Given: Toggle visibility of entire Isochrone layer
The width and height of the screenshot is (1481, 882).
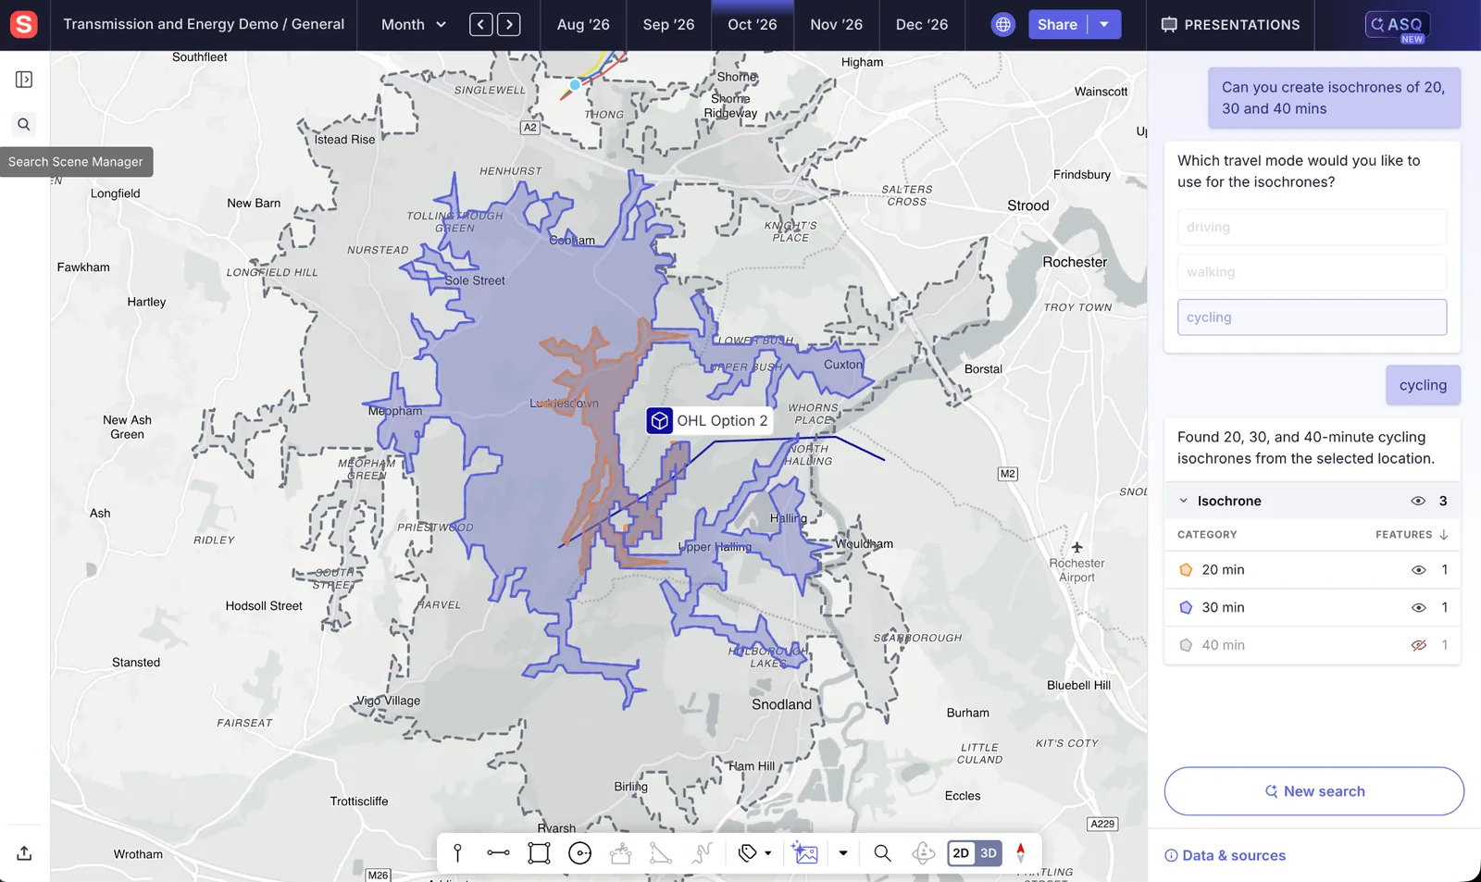Looking at the screenshot, I should 1418,501.
